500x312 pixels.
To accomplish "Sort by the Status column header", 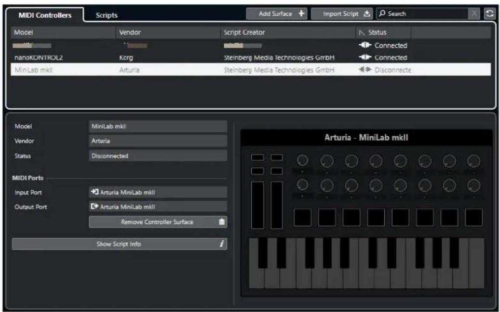I will click(383, 32).
